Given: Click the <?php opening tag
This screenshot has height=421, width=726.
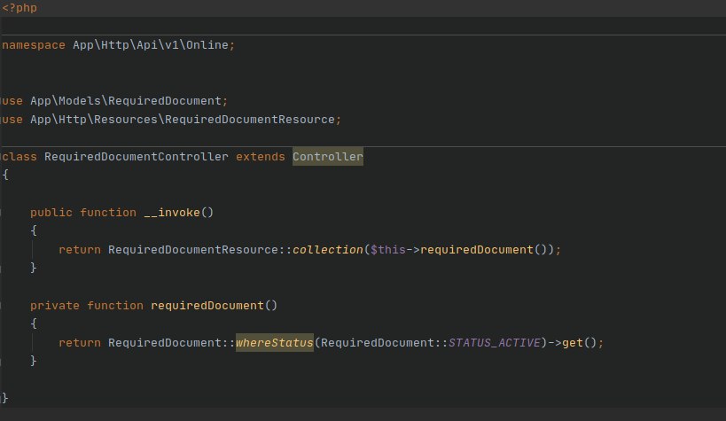Looking at the screenshot, I should pos(20,8).
